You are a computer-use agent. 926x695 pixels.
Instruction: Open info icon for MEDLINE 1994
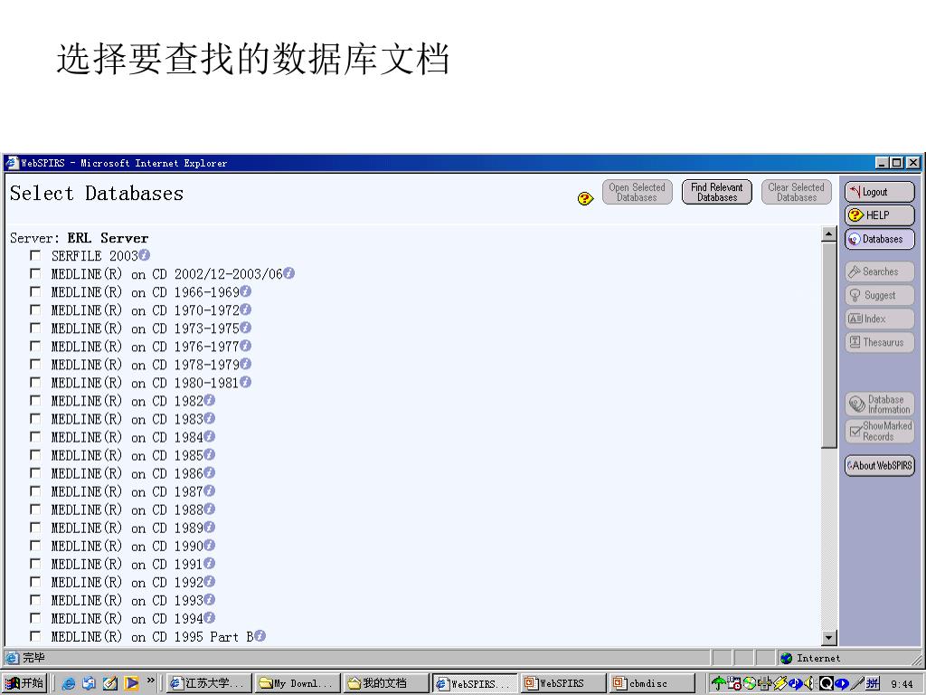(209, 617)
